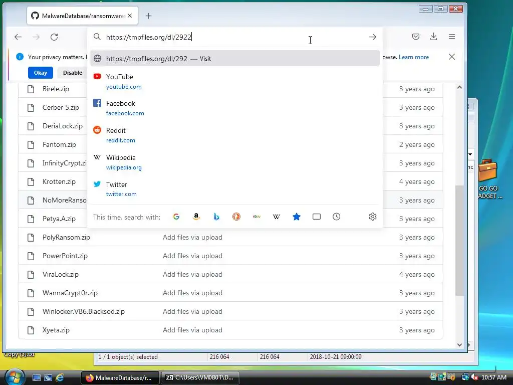Click the Okay privacy button
This screenshot has width=513, height=385.
(x=41, y=73)
